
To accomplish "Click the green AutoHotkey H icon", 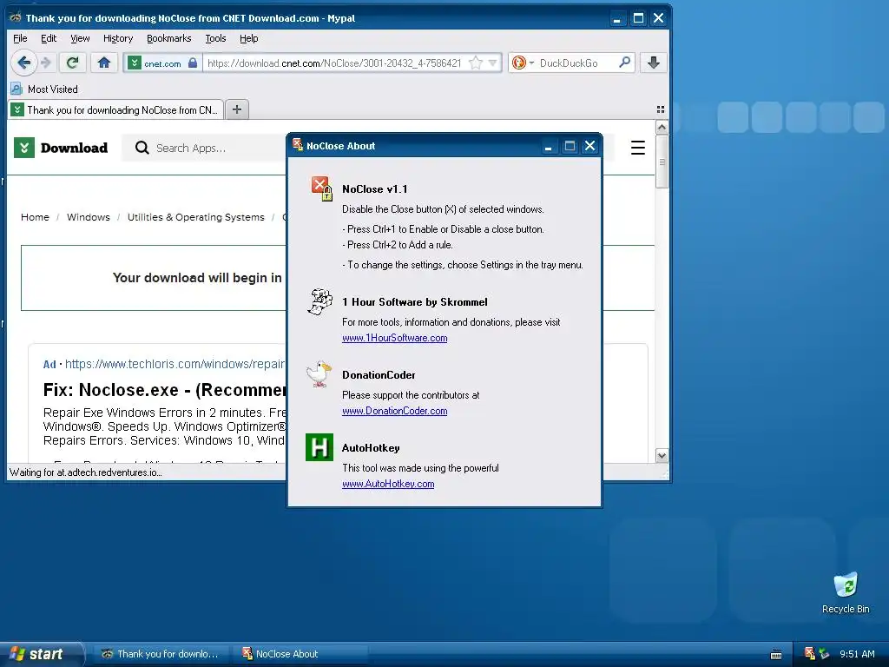I will pyautogui.click(x=319, y=447).
